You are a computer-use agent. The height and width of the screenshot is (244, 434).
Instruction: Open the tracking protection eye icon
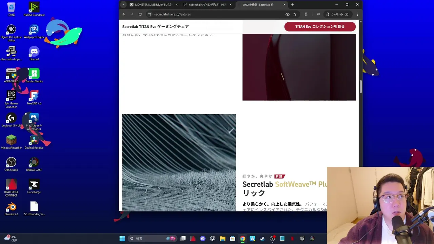tap(288, 14)
